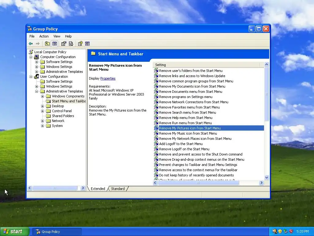This screenshot has height=236, width=314.
Task: Click the Group Policy taskbar button
Action: click(57, 232)
